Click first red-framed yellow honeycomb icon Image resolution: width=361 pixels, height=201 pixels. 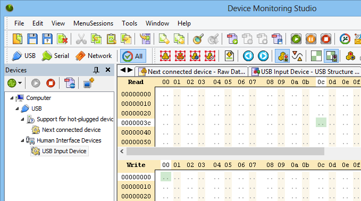[165, 56]
